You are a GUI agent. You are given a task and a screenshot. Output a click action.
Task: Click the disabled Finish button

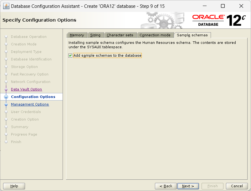tap(213, 186)
